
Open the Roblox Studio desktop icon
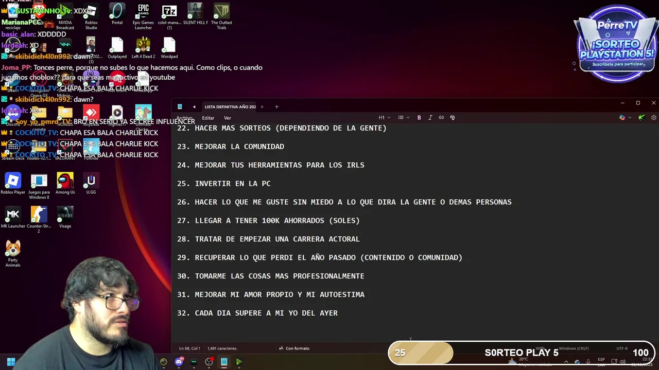tap(91, 16)
